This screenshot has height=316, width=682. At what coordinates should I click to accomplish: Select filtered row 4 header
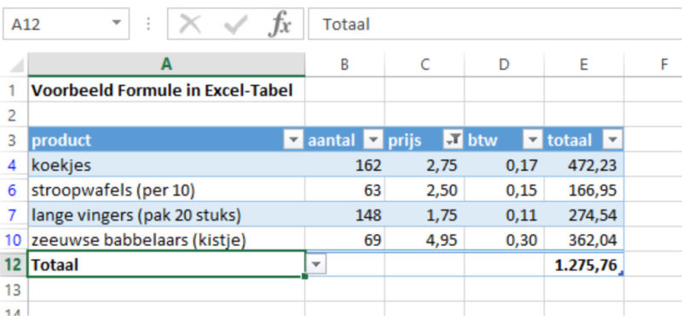[14, 164]
